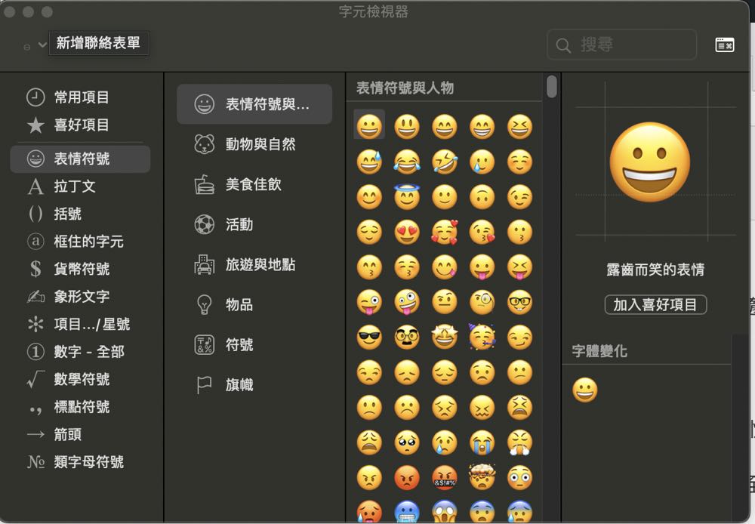This screenshot has height=524, width=755.
Task: Choose the sunglasses face emoji
Action: click(x=369, y=338)
